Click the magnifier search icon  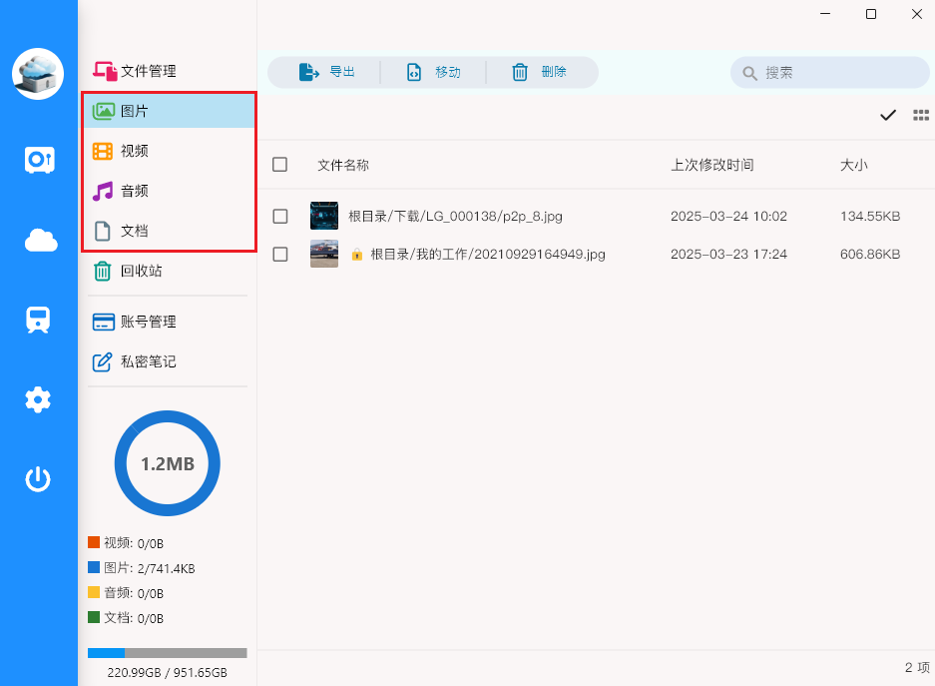(x=749, y=73)
